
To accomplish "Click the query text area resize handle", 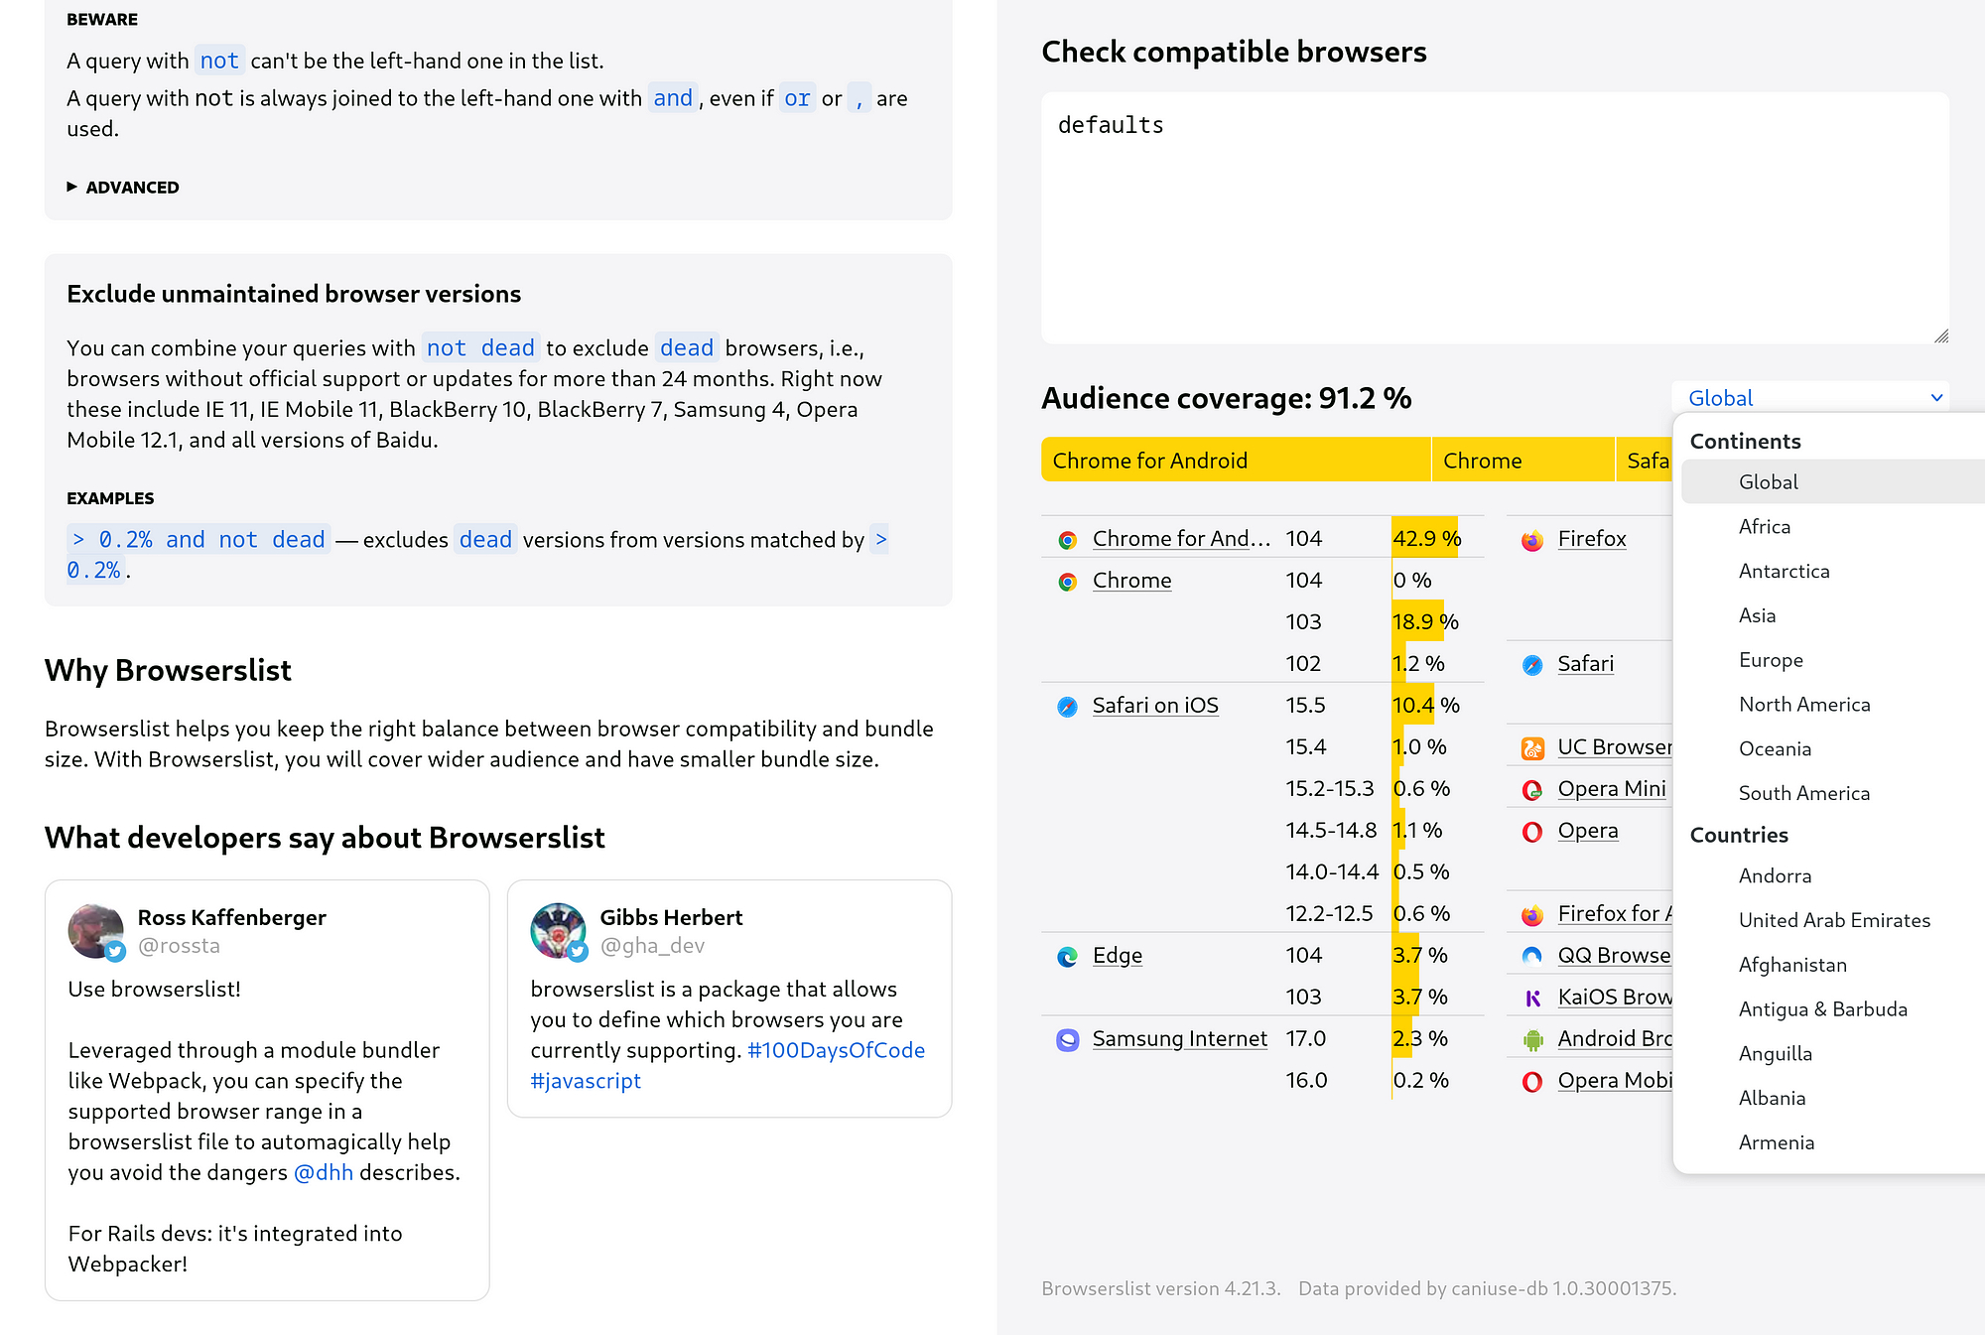I will pyautogui.click(x=1941, y=336).
